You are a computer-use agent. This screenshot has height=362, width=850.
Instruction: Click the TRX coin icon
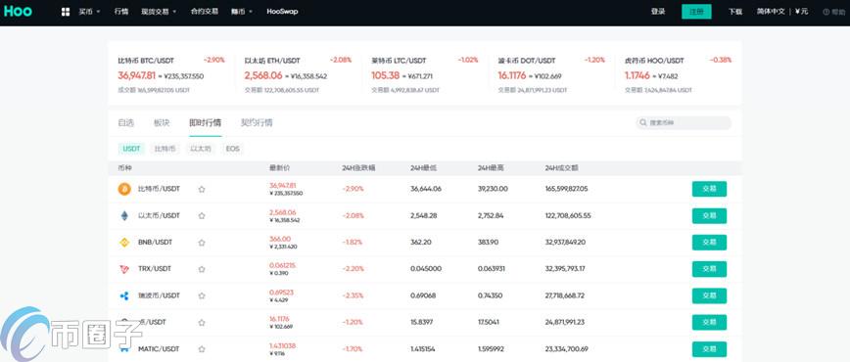(x=124, y=269)
